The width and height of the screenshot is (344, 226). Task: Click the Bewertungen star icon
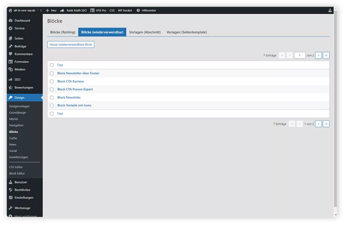pyautogui.click(x=11, y=88)
